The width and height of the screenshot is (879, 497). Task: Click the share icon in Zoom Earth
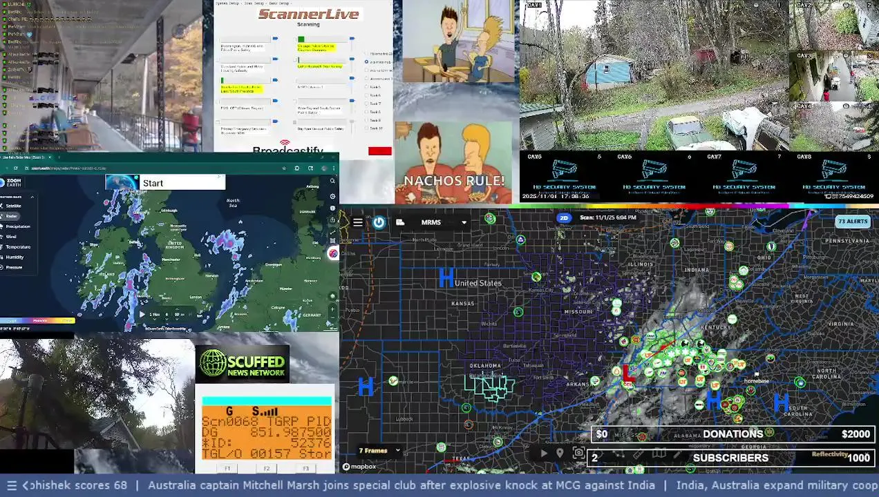tap(332, 220)
